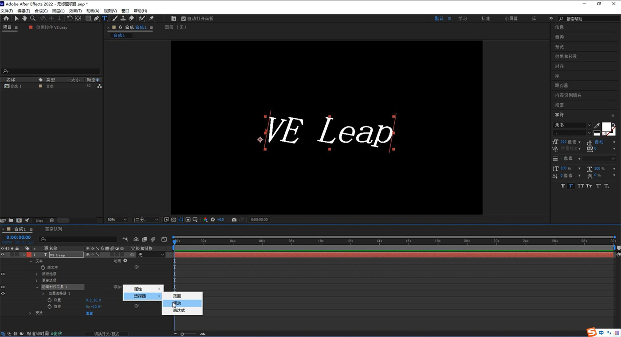Select the Puppet Pin tool
621x337 pixels.
pyautogui.click(x=151, y=19)
